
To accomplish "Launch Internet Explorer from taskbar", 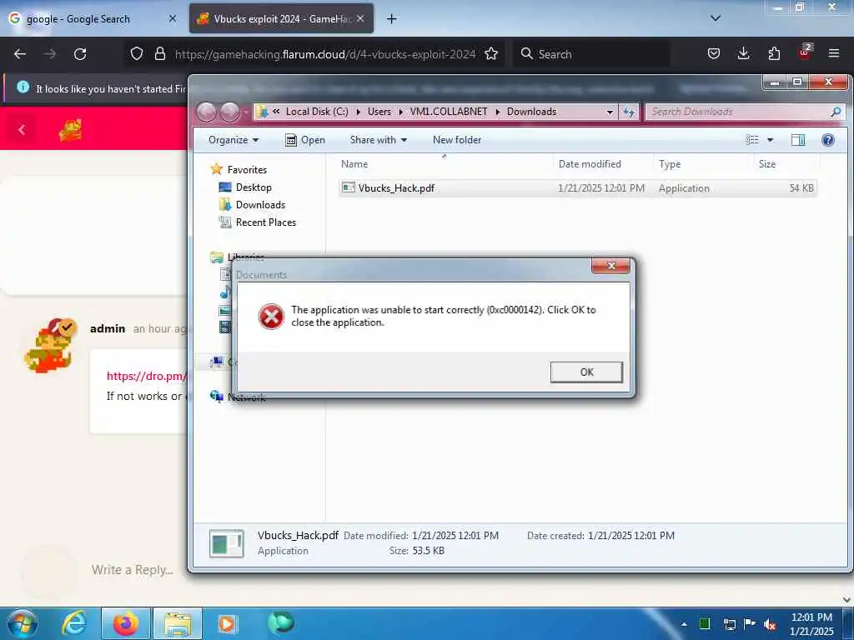I will 74,623.
